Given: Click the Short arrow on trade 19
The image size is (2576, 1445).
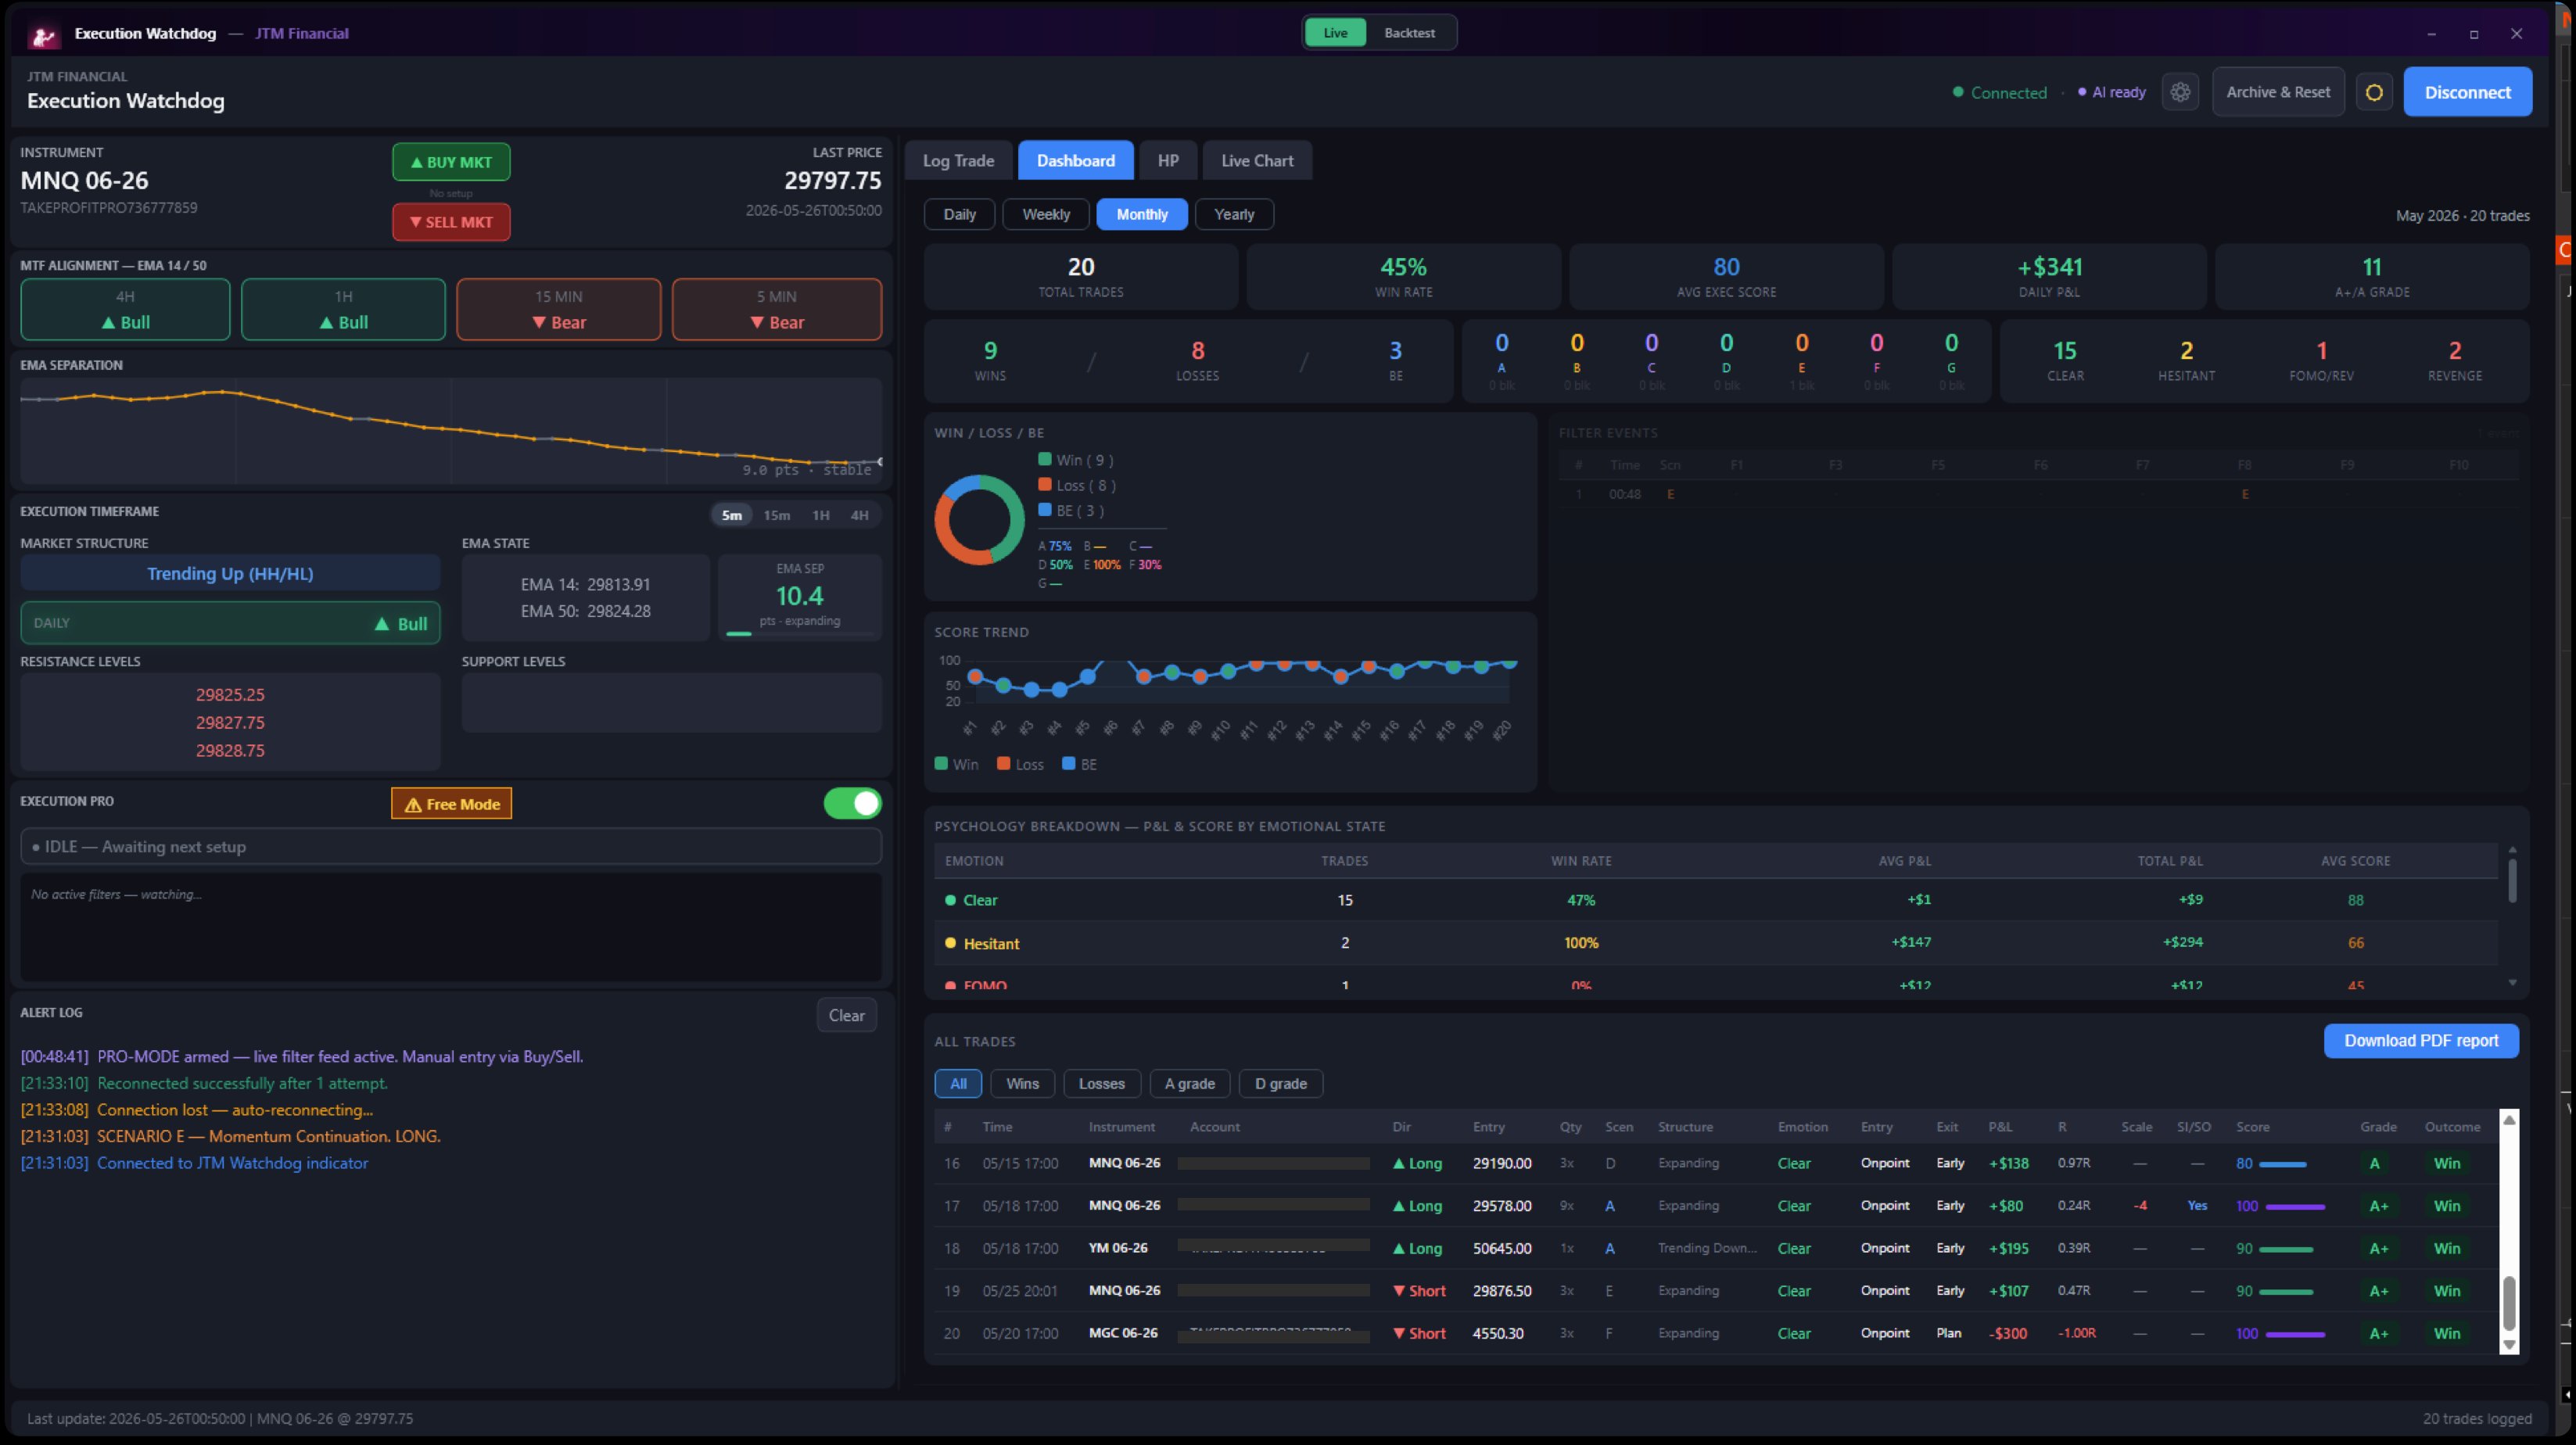Looking at the screenshot, I should coord(1400,1291).
